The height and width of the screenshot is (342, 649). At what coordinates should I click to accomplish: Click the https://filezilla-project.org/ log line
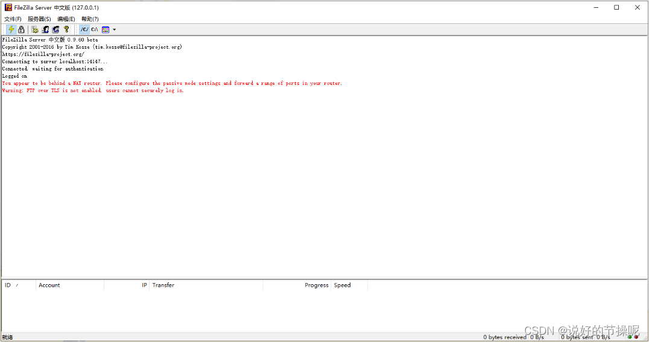[43, 54]
